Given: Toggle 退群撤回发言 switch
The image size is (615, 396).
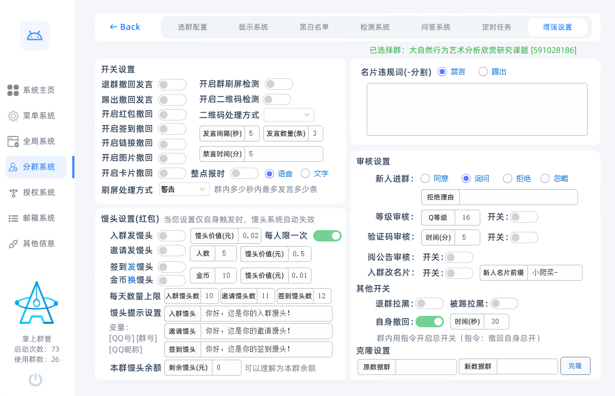Looking at the screenshot, I should (172, 84).
